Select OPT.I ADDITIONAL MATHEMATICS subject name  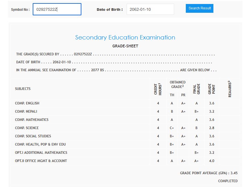[x=41, y=153]
